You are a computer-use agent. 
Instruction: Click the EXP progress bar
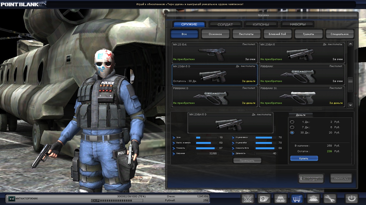(121, 200)
